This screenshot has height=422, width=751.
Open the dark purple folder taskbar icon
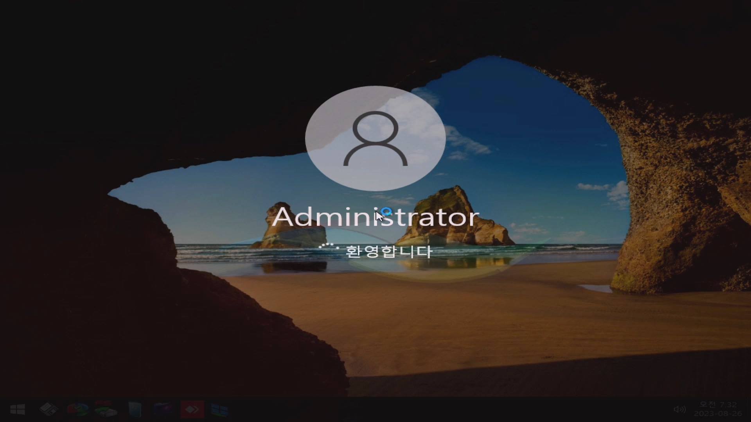(x=163, y=409)
